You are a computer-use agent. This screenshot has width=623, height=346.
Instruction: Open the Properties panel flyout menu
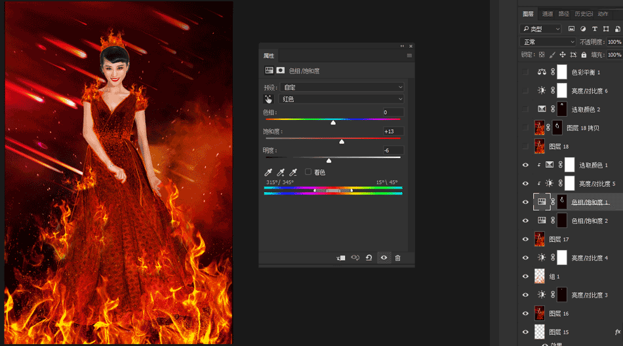click(x=409, y=56)
